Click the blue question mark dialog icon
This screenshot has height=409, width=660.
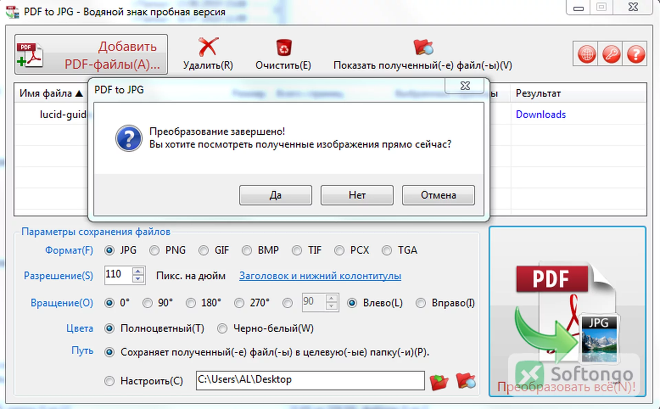[129, 138]
